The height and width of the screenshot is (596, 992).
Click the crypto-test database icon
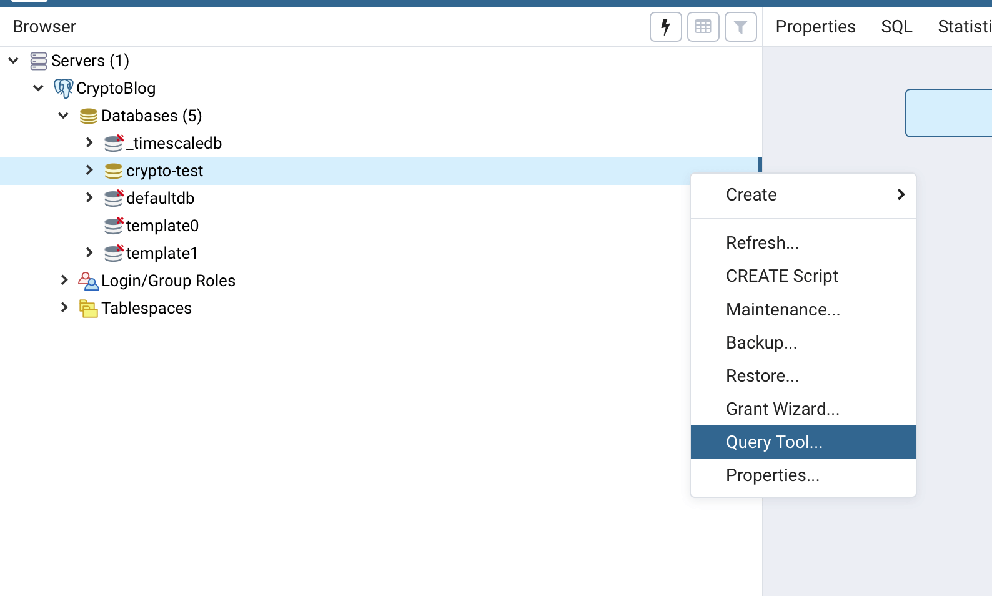point(114,171)
